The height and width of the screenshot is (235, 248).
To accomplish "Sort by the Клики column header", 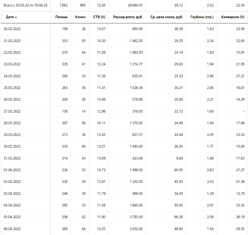I will tap(80, 17).
